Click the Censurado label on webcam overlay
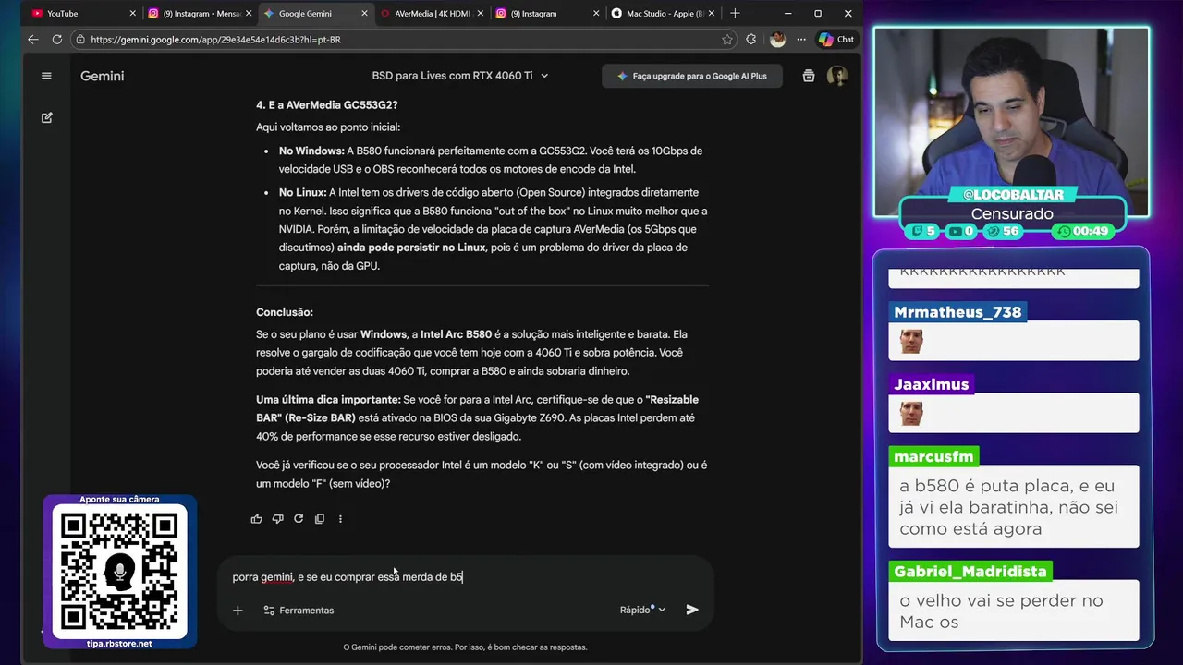The height and width of the screenshot is (665, 1183). click(1012, 213)
